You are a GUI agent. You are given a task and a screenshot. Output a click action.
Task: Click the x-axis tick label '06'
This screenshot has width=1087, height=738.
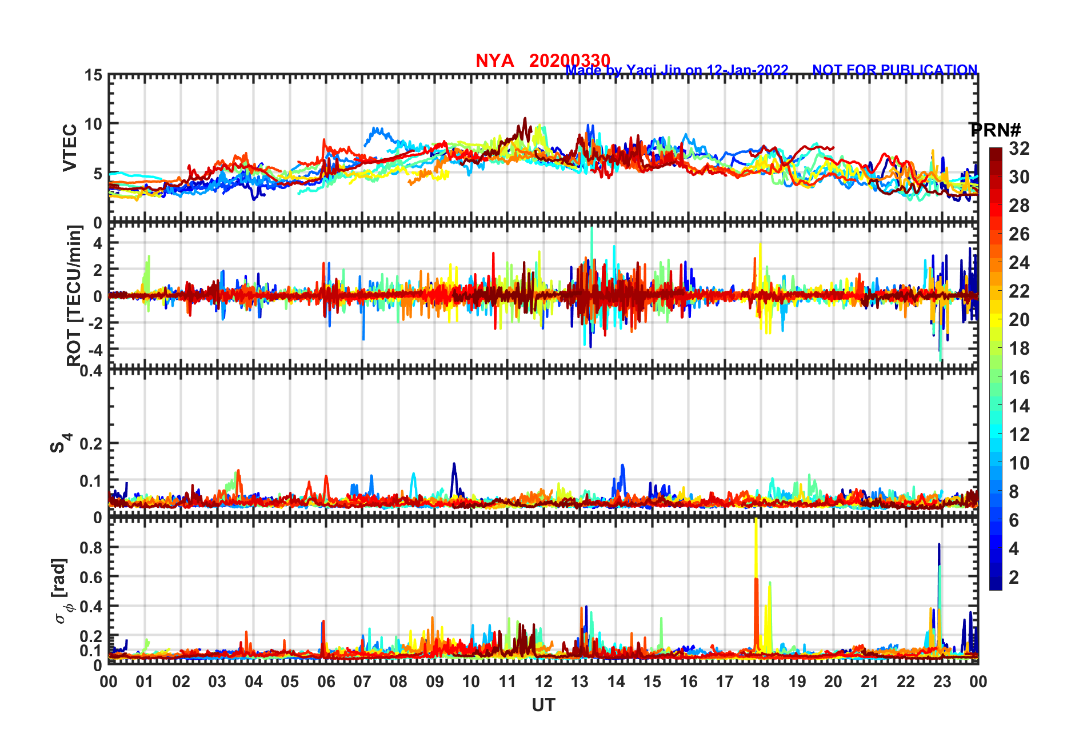326,681
